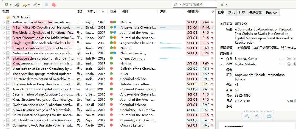The height and width of the screenshot is (129, 296).
Task: Open PDF icon on Networked molecular cages row
Action: point(212,53)
